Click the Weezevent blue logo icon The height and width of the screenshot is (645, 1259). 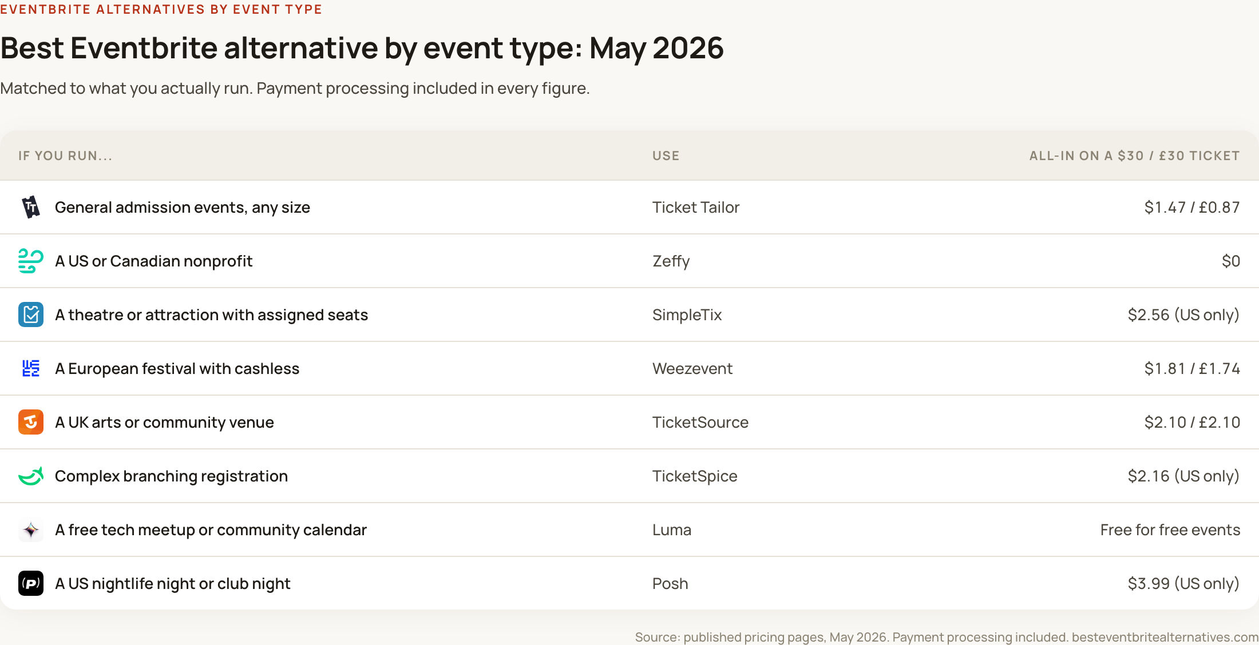pyautogui.click(x=31, y=368)
